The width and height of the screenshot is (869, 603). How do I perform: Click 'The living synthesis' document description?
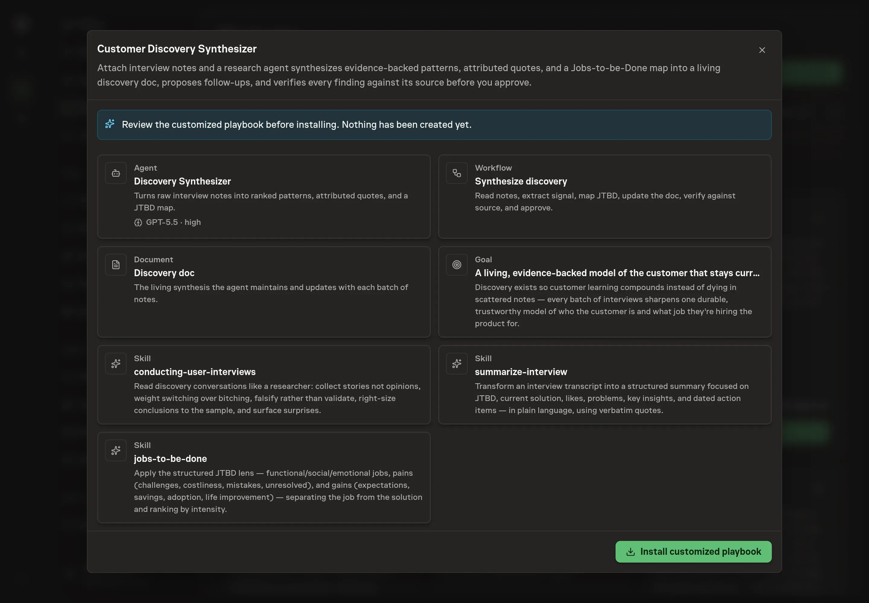click(x=271, y=293)
